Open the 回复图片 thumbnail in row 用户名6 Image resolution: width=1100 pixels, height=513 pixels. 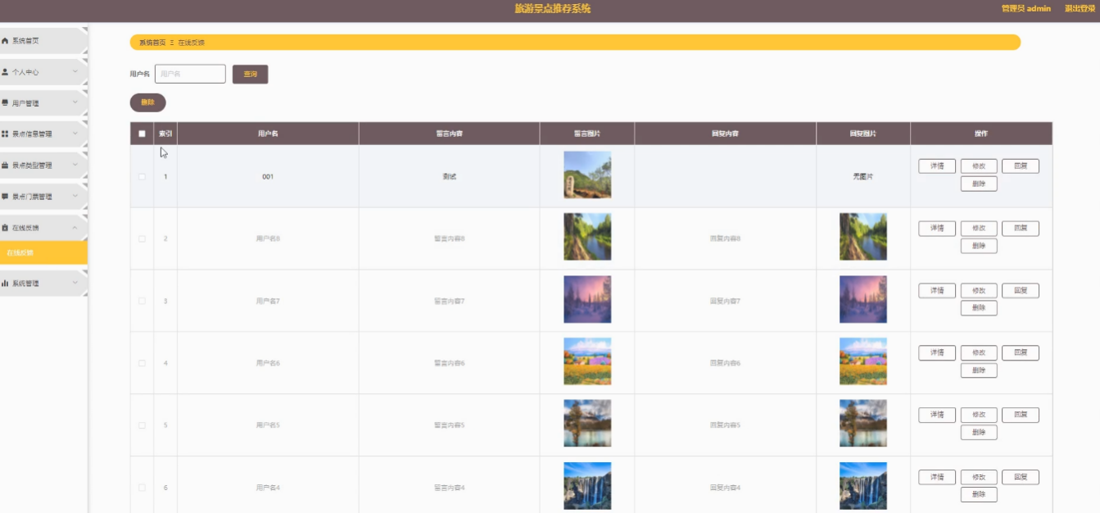(863, 361)
